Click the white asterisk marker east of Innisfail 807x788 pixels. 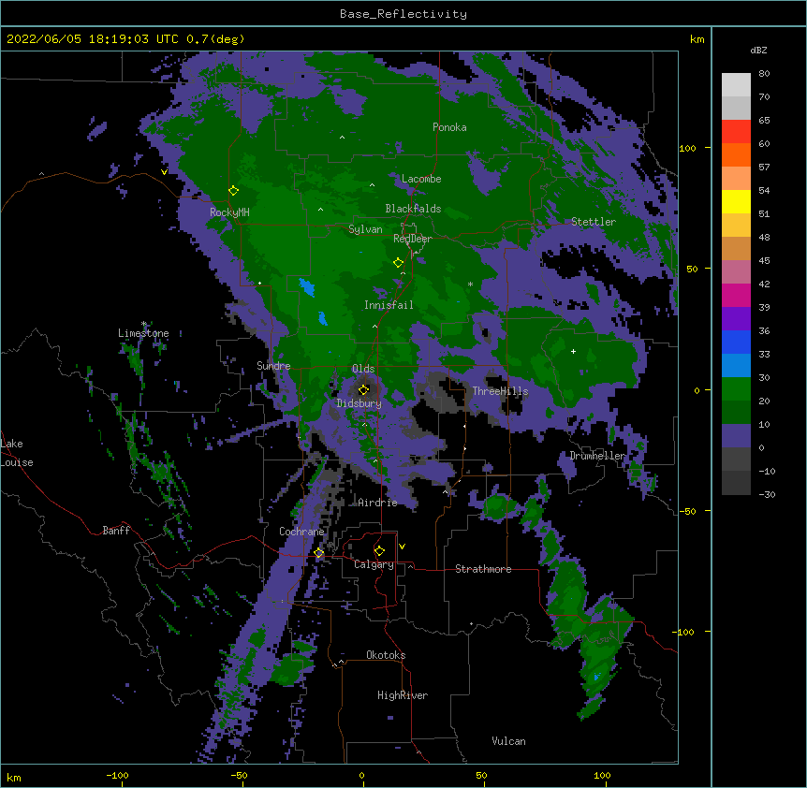click(470, 285)
